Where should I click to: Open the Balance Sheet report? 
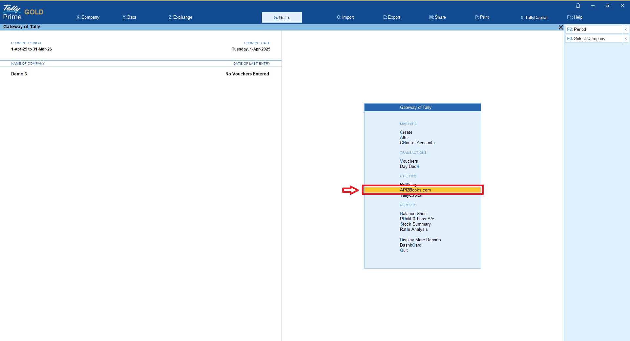click(x=414, y=213)
